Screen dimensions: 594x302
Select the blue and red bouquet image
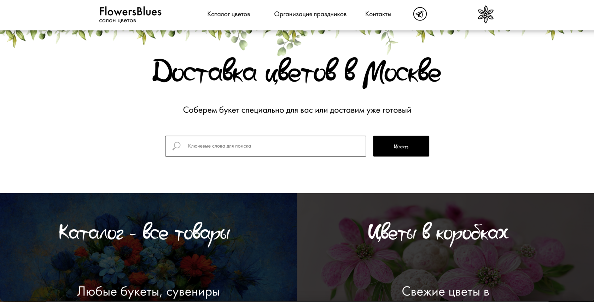point(148,247)
